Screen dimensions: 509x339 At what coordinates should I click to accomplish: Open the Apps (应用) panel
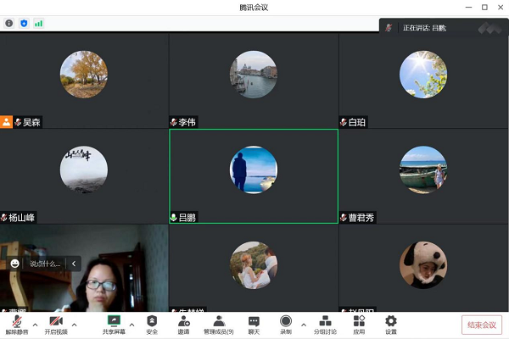point(359,325)
